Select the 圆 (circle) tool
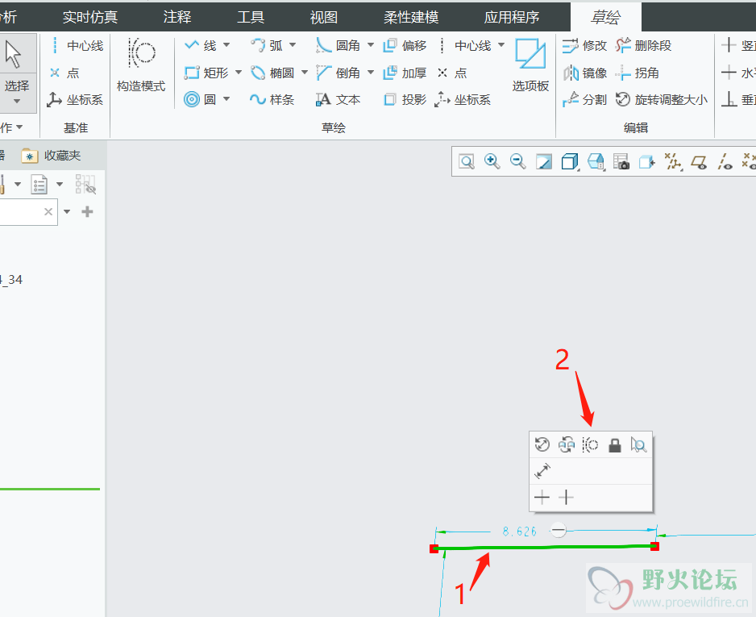The width and height of the screenshot is (756, 617). [x=200, y=100]
